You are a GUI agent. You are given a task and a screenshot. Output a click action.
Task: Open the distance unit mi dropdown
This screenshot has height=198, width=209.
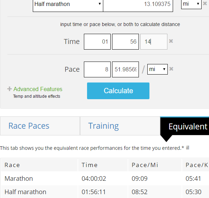click(191, 4)
